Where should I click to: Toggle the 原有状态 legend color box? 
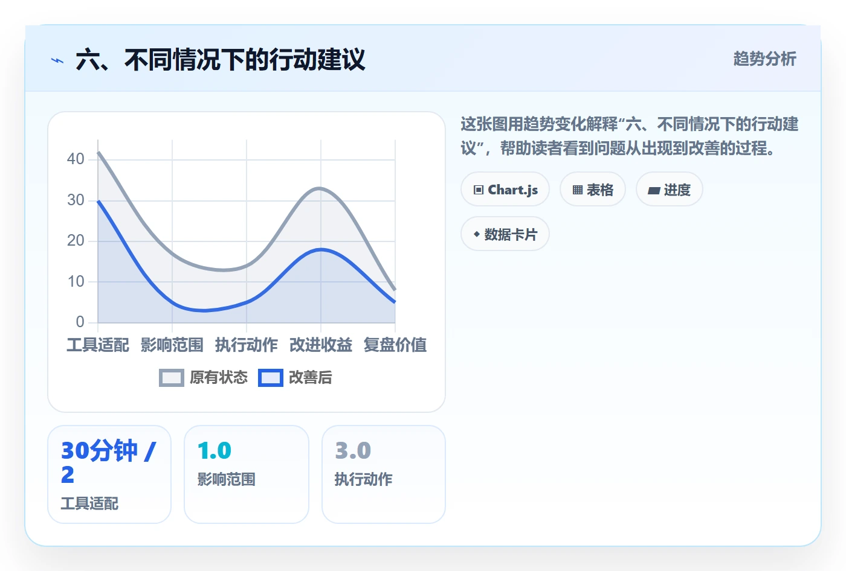point(172,378)
